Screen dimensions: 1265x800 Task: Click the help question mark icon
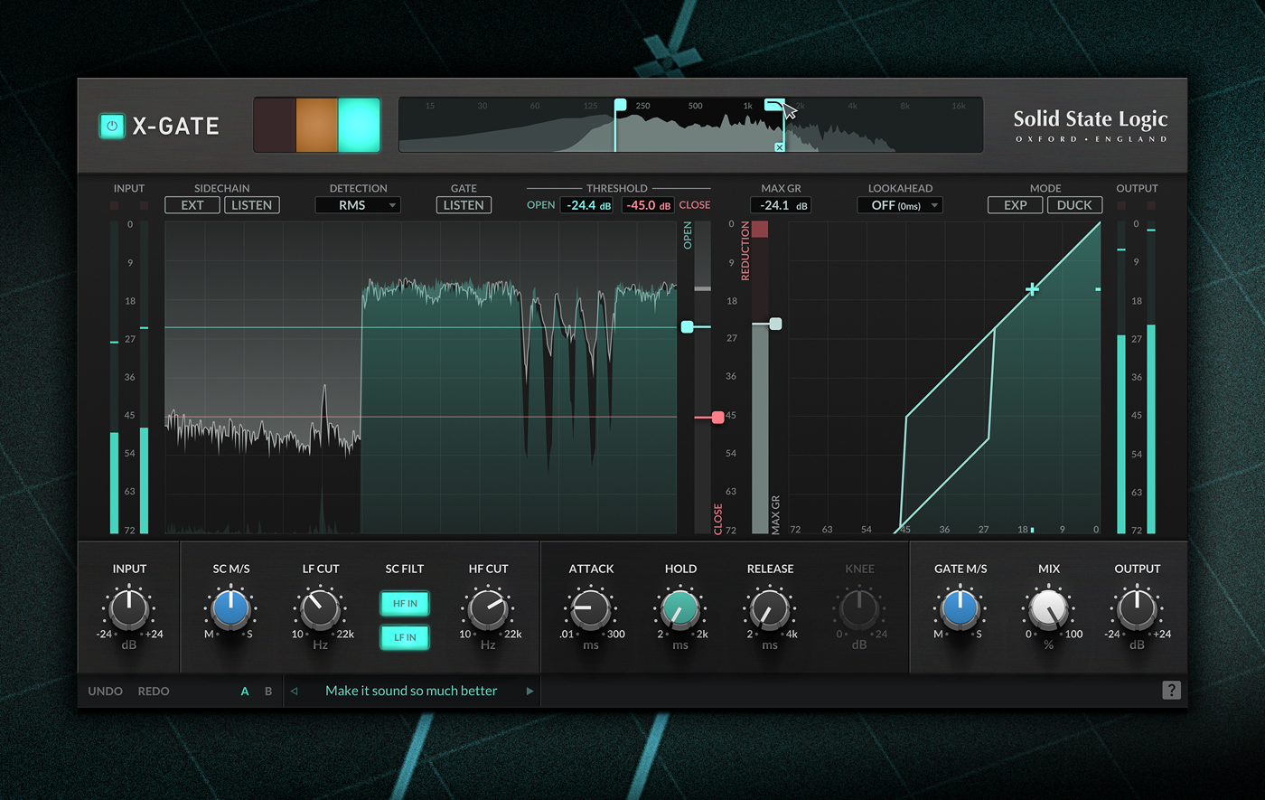tap(1171, 691)
